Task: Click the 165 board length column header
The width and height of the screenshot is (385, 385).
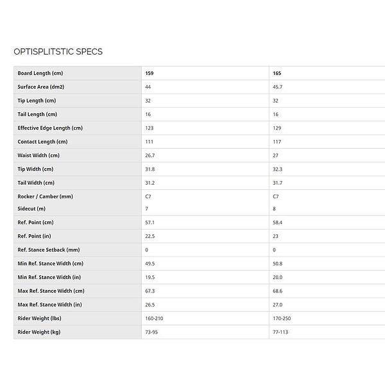Action: [x=277, y=73]
